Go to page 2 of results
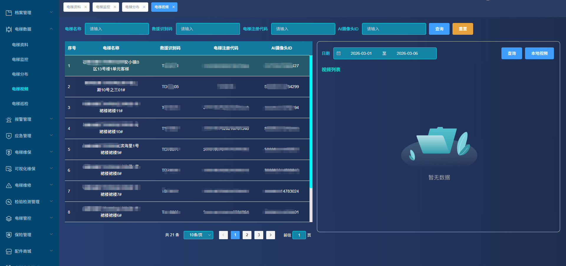Image resolution: width=566 pixels, height=266 pixels. click(x=247, y=235)
